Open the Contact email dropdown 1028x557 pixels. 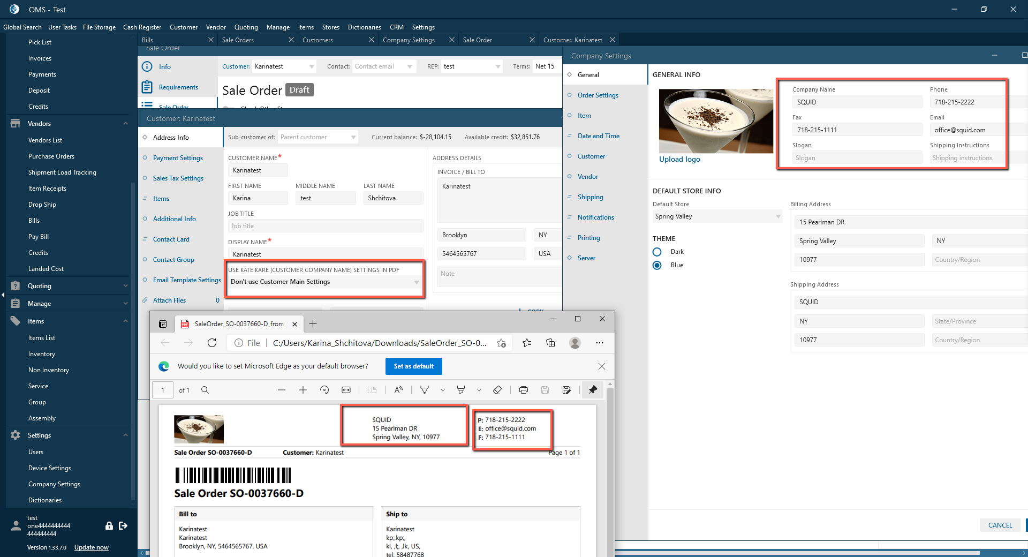(x=410, y=66)
